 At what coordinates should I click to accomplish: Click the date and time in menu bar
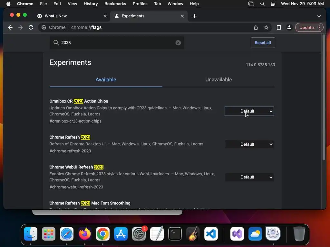click(302, 4)
